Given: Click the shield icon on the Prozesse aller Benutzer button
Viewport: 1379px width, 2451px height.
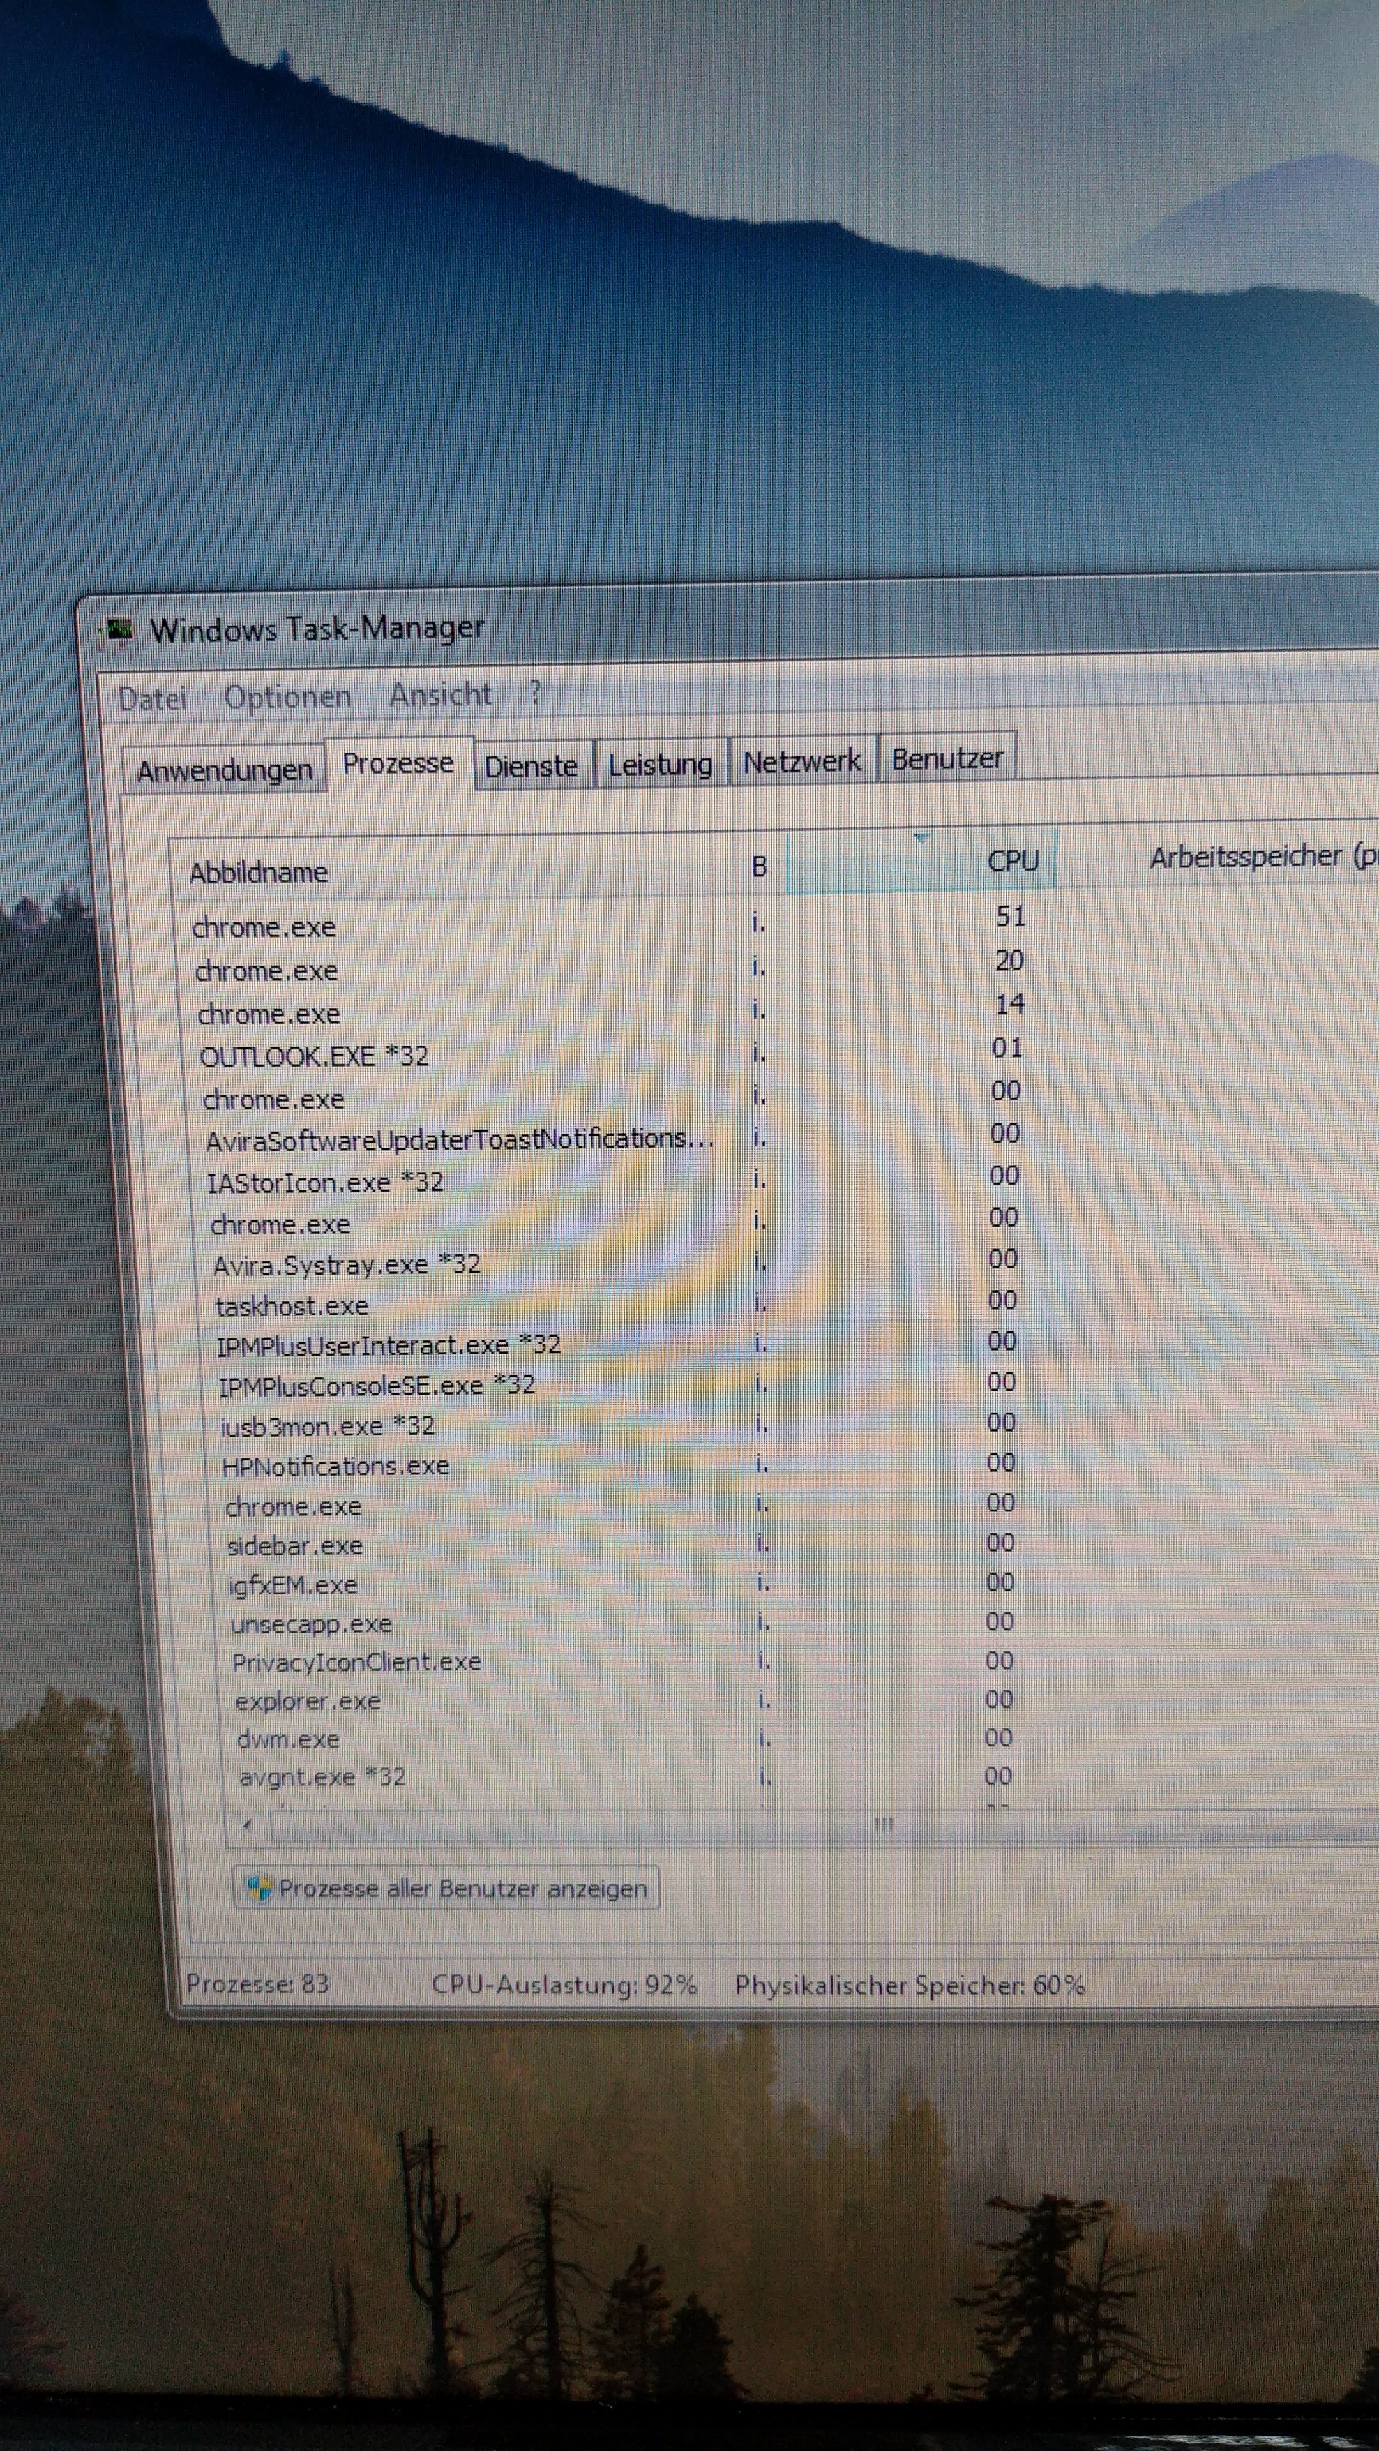Looking at the screenshot, I should tap(258, 1888).
